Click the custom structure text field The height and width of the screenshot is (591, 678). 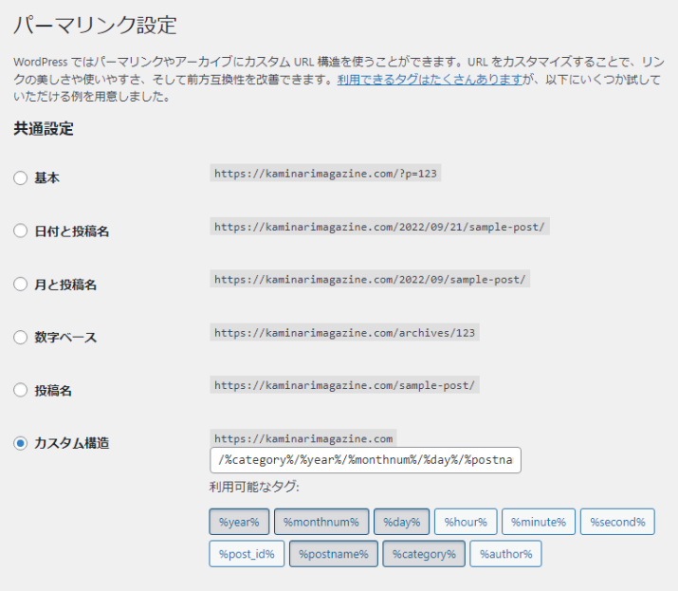click(365, 461)
